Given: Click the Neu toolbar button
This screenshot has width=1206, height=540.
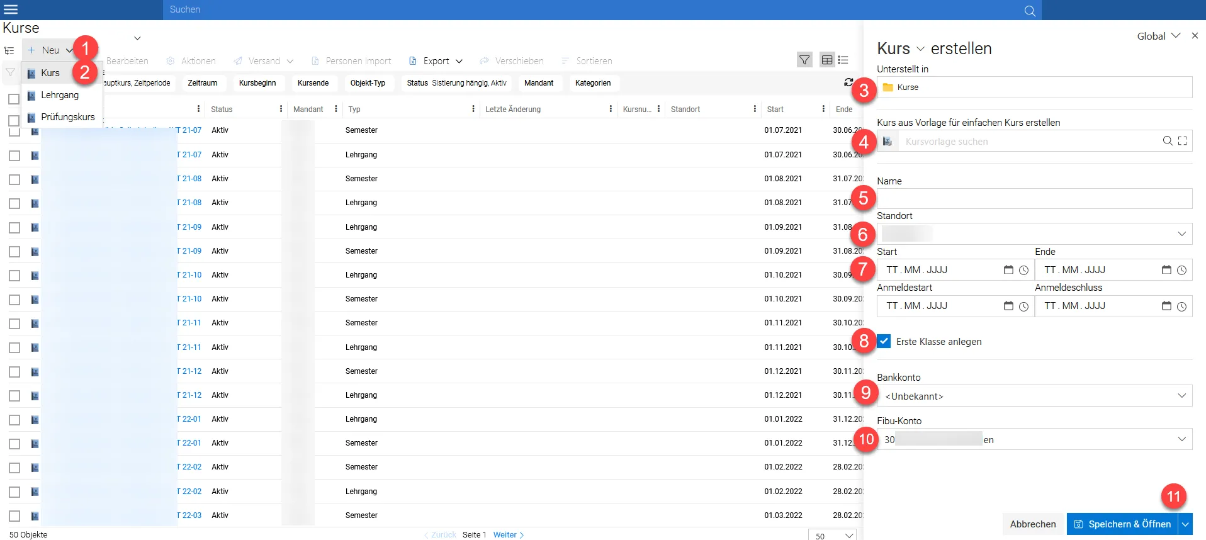Looking at the screenshot, I should click(50, 50).
